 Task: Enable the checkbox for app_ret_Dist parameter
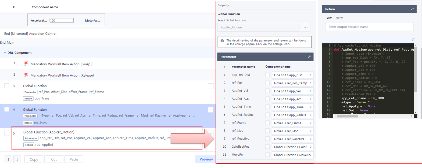267,75
